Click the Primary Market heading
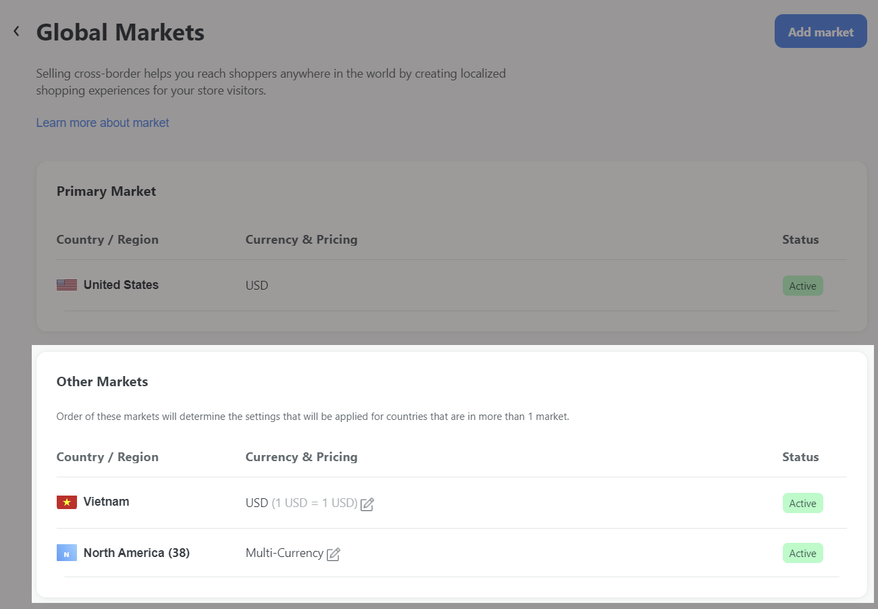The image size is (878, 609). click(106, 191)
